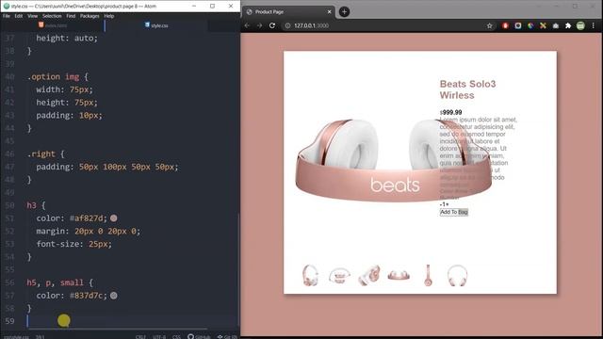This screenshot has height=339, width=603.
Task: Open Atom's Find menu
Action: (x=71, y=16)
